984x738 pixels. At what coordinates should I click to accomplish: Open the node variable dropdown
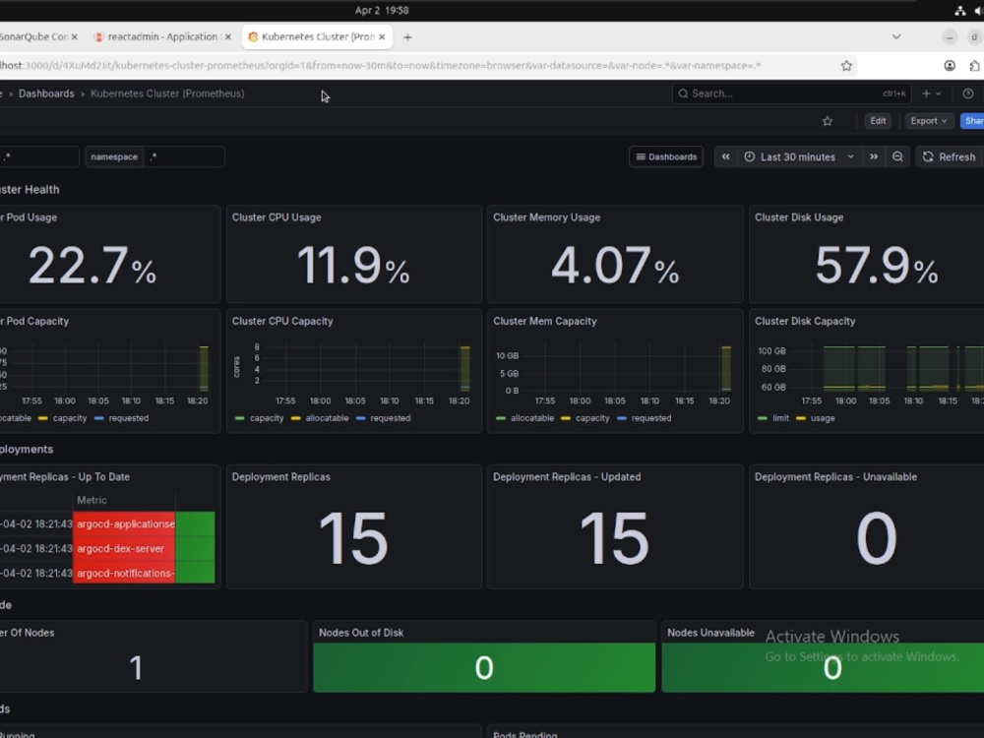coord(39,156)
